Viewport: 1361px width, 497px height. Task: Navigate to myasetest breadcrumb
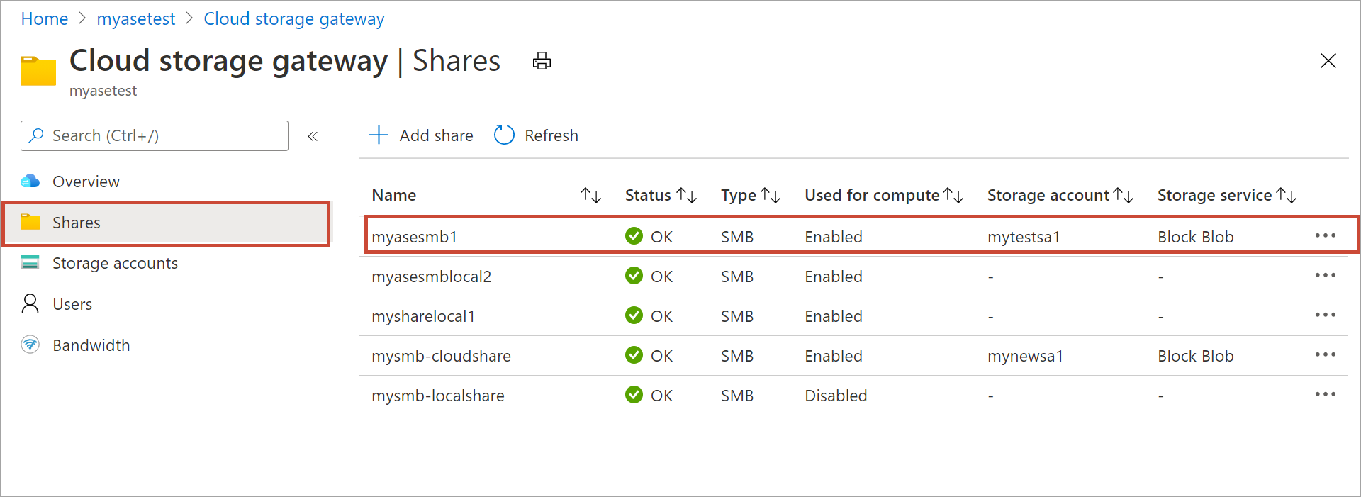coord(135,19)
